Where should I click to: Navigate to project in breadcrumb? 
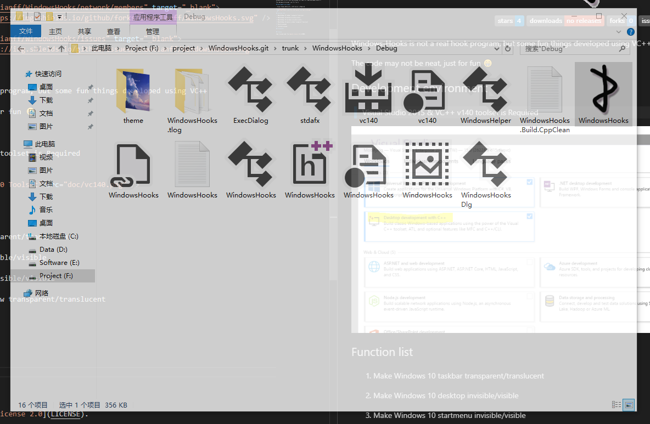tap(184, 48)
